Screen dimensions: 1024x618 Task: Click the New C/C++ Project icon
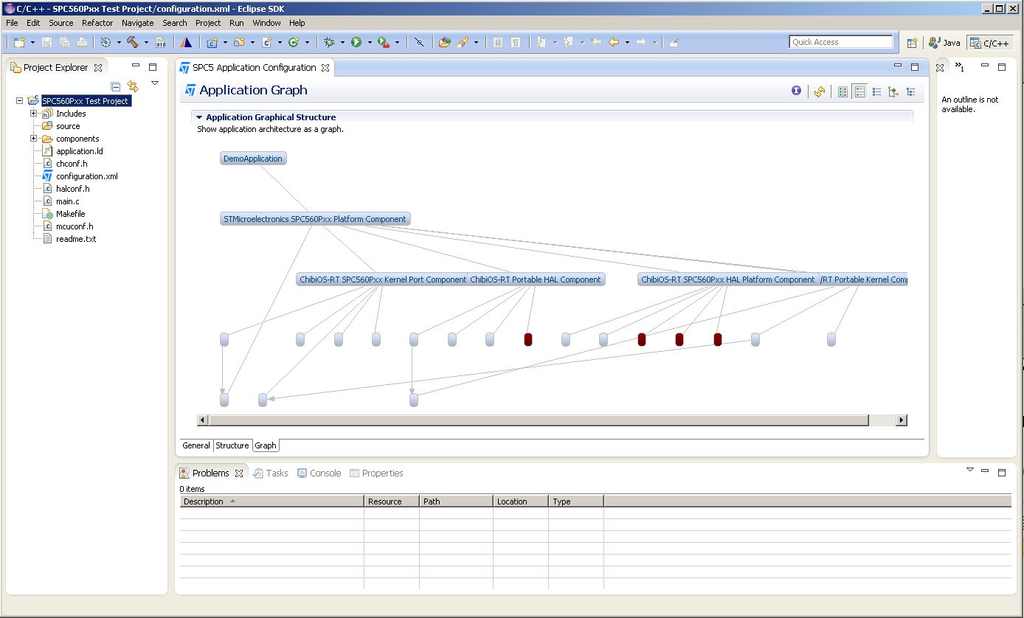pyautogui.click(x=212, y=43)
